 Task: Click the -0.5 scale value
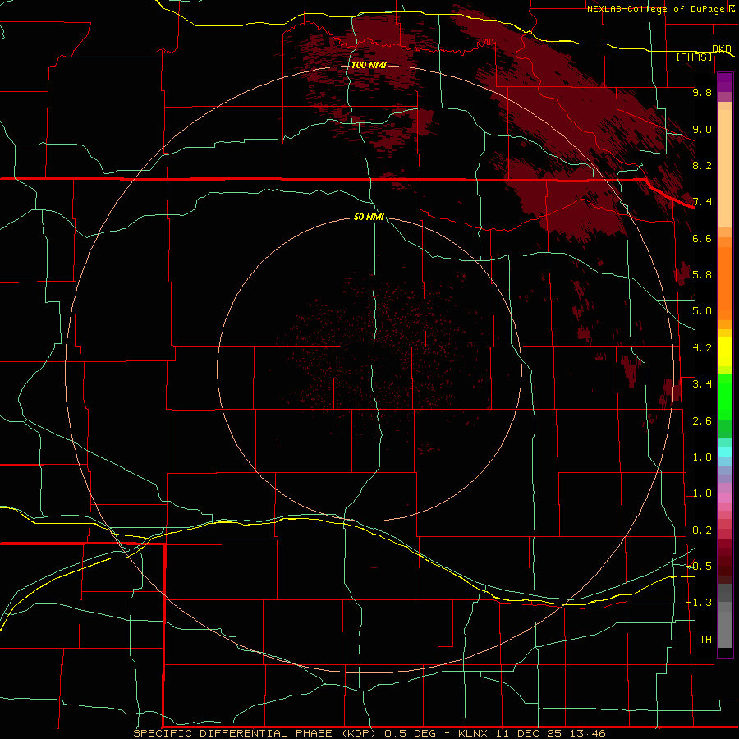[x=699, y=566]
